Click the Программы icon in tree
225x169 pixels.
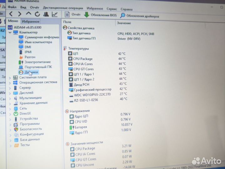(16, 124)
